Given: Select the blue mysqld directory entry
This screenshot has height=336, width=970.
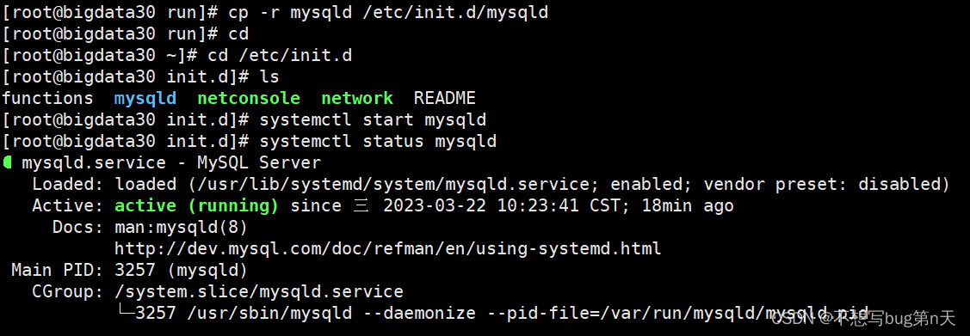Looking at the screenshot, I should coord(145,98).
